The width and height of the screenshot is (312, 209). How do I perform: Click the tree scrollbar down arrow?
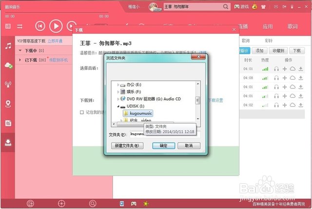[x=198, y=119]
